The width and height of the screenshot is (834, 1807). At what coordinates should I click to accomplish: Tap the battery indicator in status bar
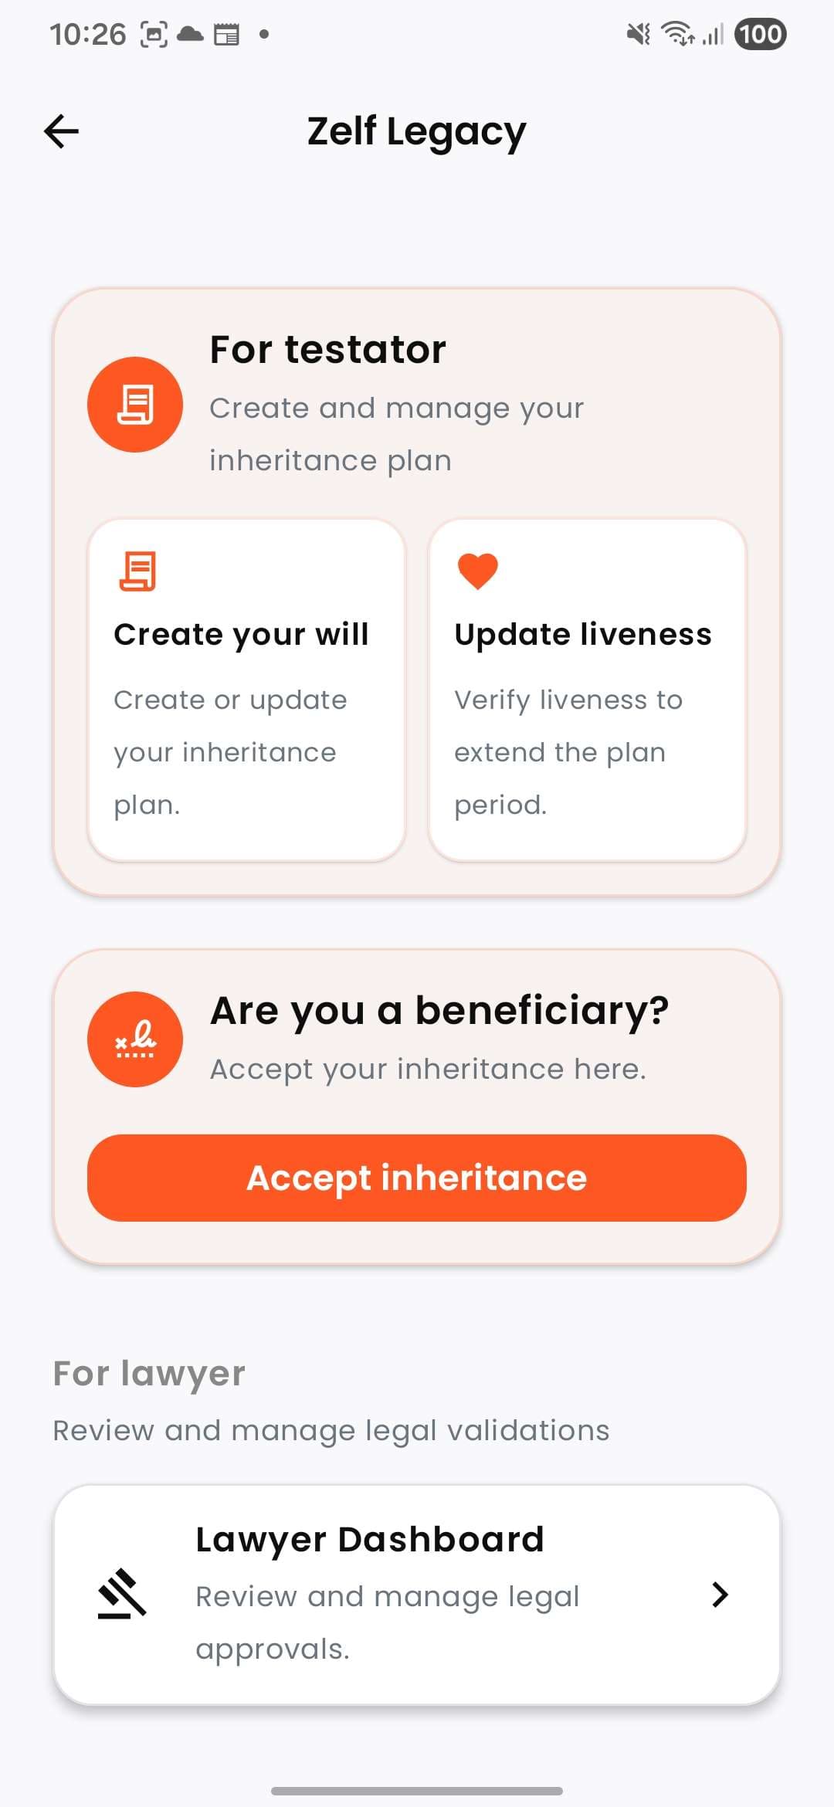pyautogui.click(x=760, y=34)
